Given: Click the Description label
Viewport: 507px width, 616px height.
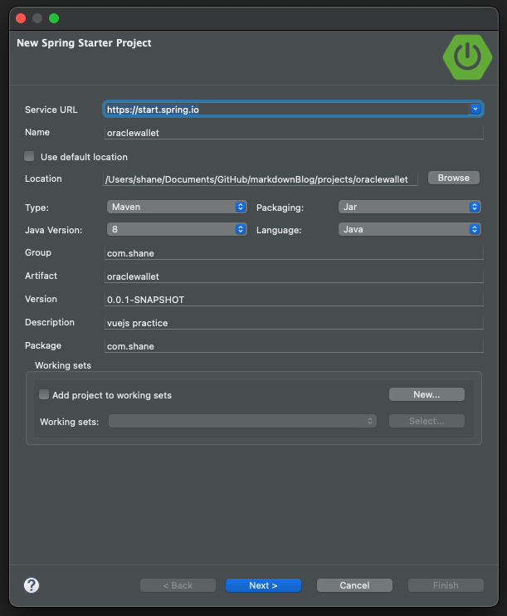Looking at the screenshot, I should click(x=50, y=322).
